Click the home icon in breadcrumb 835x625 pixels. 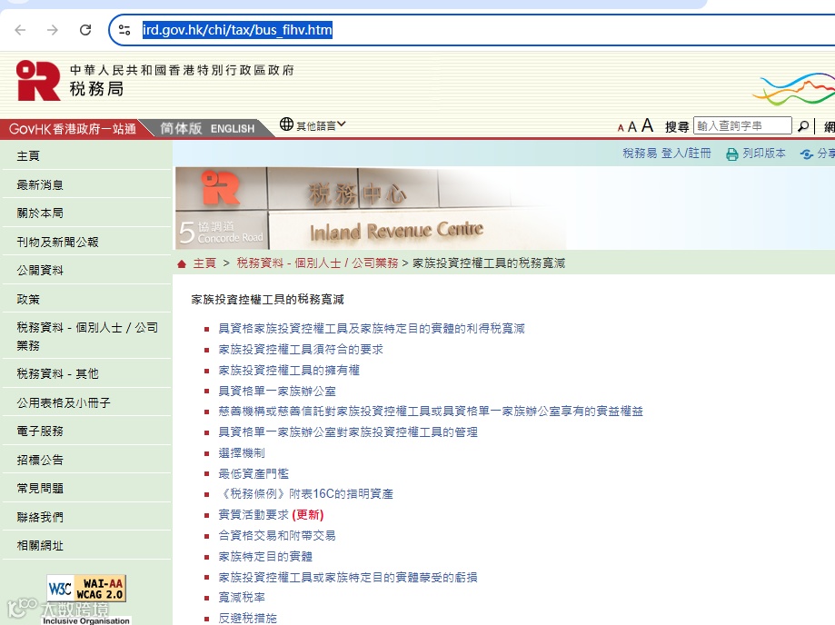click(x=182, y=263)
